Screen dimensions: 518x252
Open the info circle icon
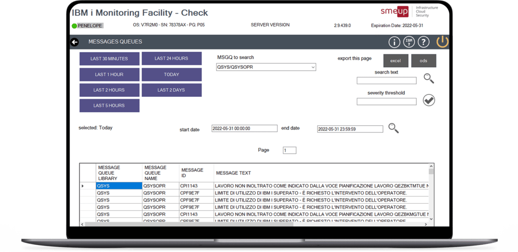(394, 42)
